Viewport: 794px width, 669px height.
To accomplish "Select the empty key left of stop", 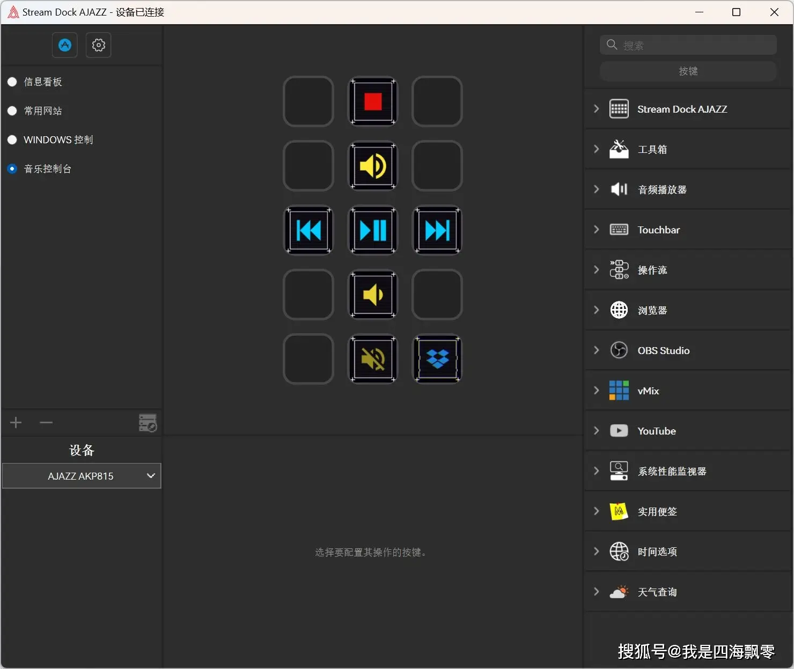I will pyautogui.click(x=308, y=101).
